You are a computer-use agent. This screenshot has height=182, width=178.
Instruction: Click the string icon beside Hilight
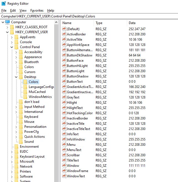pyautogui.click(x=64, y=103)
